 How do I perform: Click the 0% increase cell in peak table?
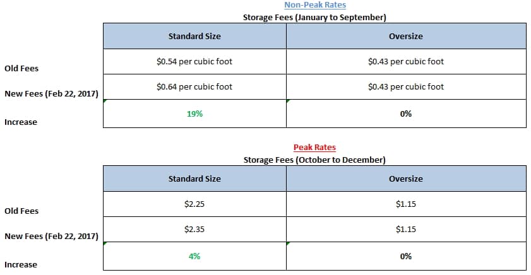[406, 256]
